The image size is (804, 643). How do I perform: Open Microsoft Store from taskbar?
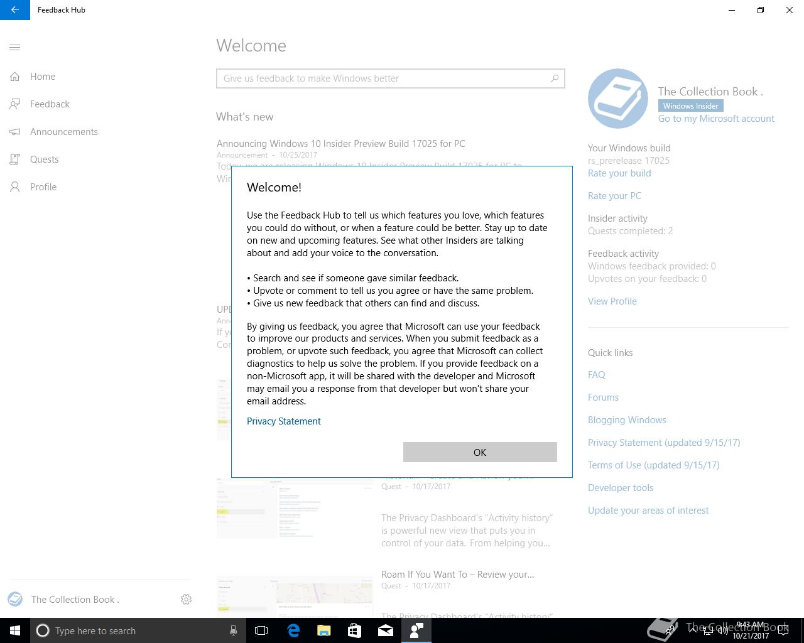355,630
